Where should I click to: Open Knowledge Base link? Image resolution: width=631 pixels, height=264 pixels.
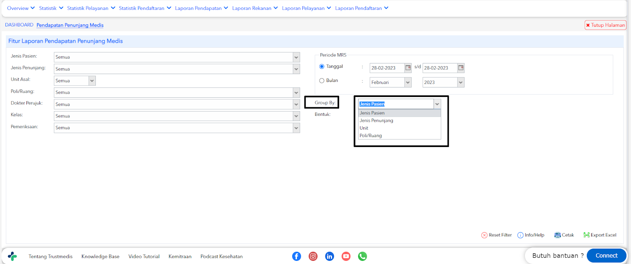coord(101,257)
